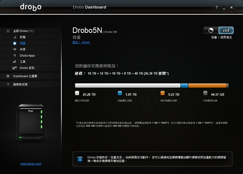Screen dimensions: 243x174
Task: Click the drobo logo at top left
Action: coord(31,7)
